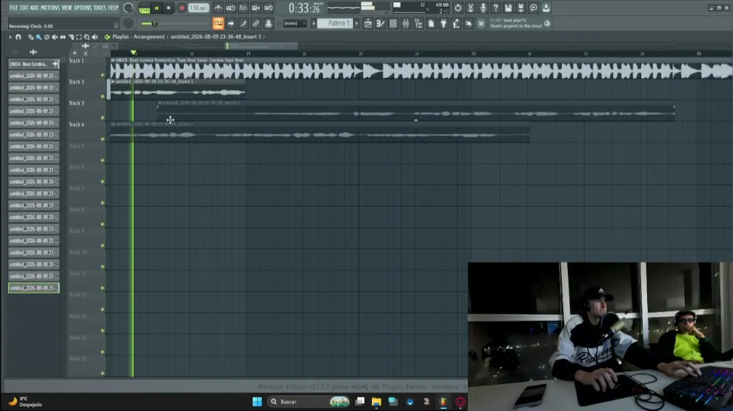Toggle the metronome icon
Image resolution: width=733 pixels, height=411 pixels.
pyautogui.click(x=218, y=8)
